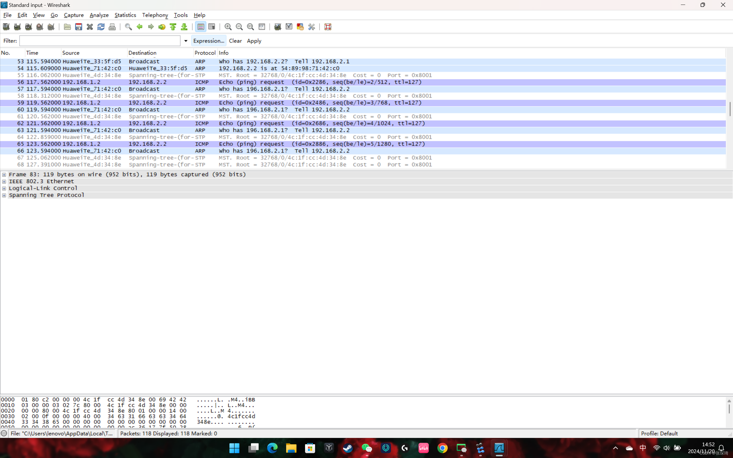Toggle Colorize packet list button
733x458 pixels.
pos(201,27)
